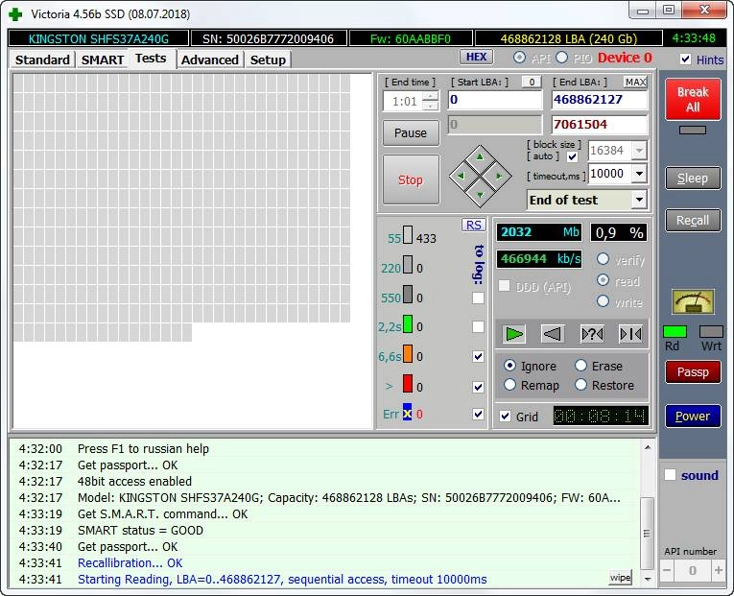Enable the sound checkbox
Screen dimensions: 734x596
pyautogui.click(x=670, y=475)
